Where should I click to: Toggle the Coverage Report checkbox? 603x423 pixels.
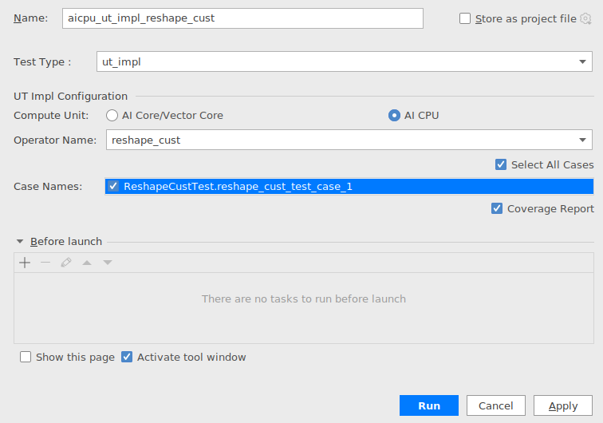497,208
